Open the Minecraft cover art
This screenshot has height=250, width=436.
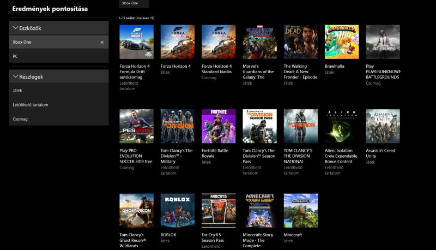click(301, 211)
